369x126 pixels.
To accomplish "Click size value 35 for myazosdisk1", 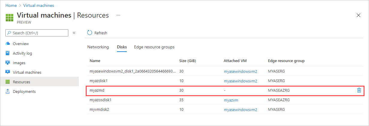I will click(181, 100).
